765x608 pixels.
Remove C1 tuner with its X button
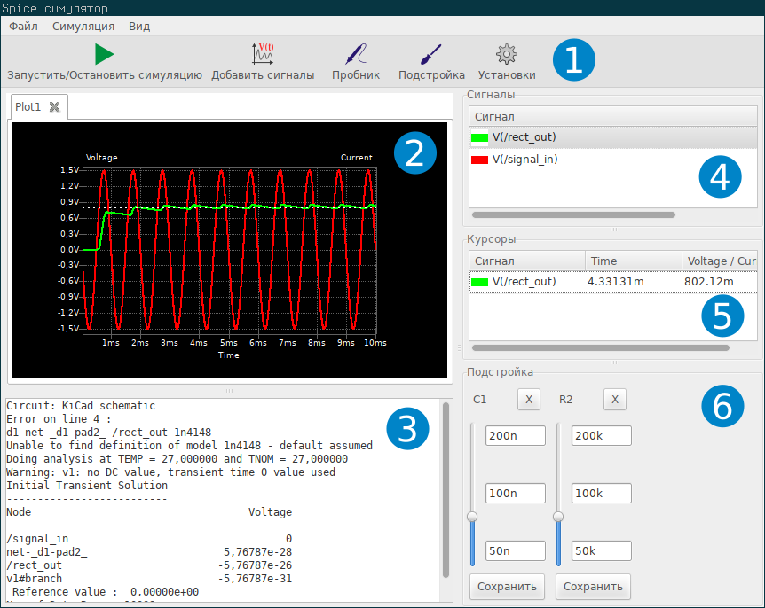tap(528, 400)
